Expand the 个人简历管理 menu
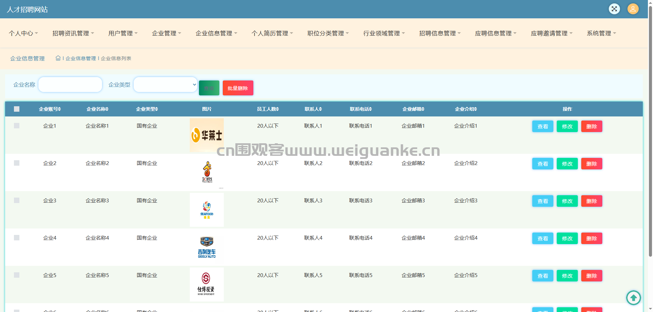The height and width of the screenshot is (312, 653). coord(272,33)
